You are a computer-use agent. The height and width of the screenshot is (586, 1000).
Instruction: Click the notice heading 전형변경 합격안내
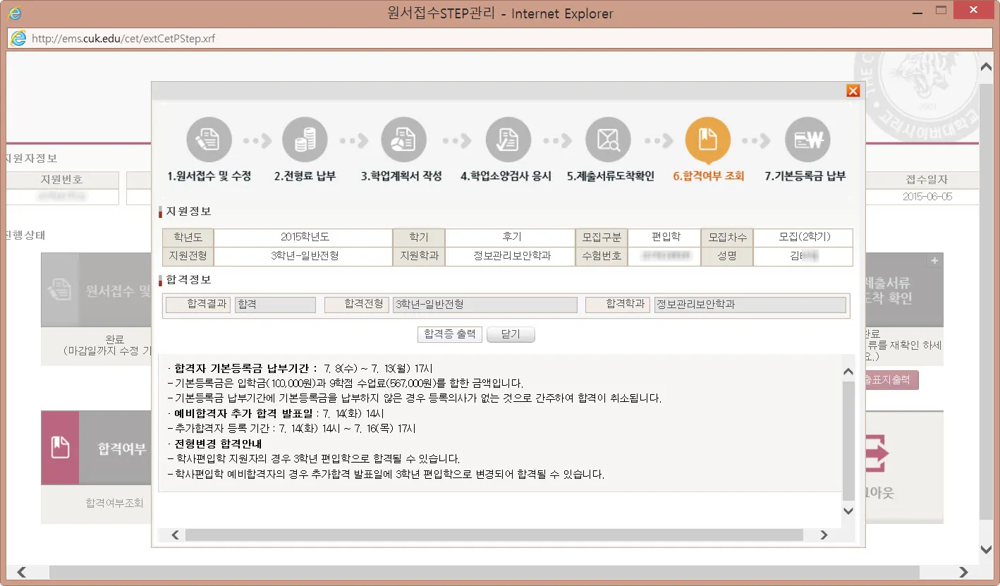coord(218,444)
